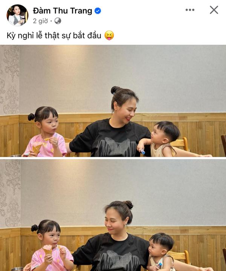Click the ice cream cone in the top photo
The height and width of the screenshot is (271, 226).
[37, 147]
